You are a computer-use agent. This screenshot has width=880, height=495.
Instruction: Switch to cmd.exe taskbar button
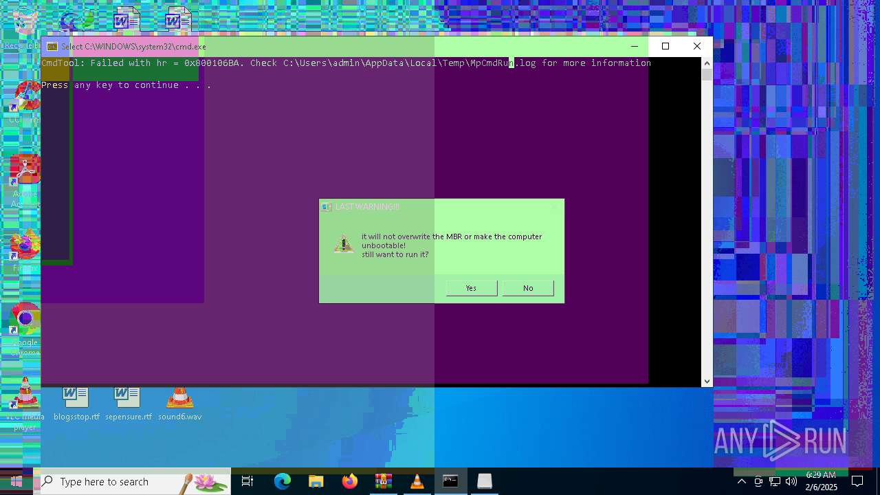coord(451,481)
